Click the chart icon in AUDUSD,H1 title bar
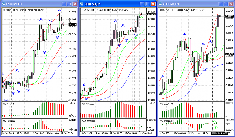Image resolution: width=235 pixels, height=137 pixels. (x=160, y=4)
